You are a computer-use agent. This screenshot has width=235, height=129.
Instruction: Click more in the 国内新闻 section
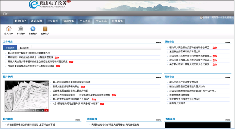78,120
